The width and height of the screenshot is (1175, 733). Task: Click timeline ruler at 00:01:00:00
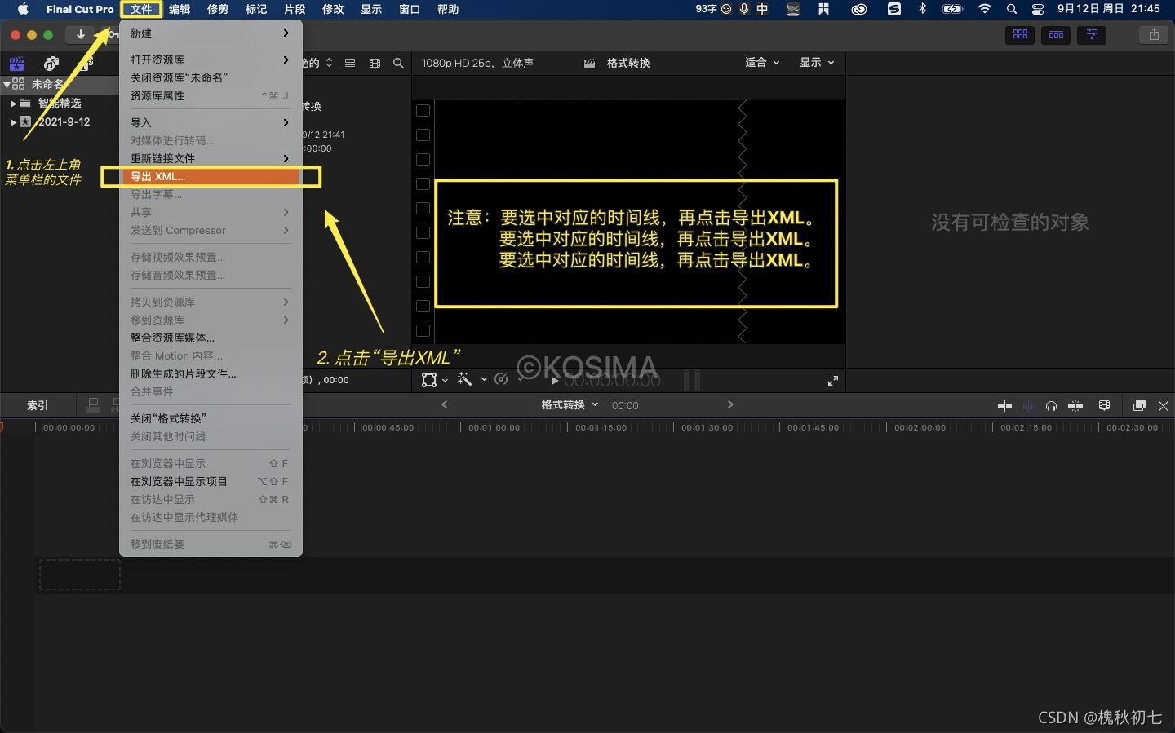tap(494, 427)
